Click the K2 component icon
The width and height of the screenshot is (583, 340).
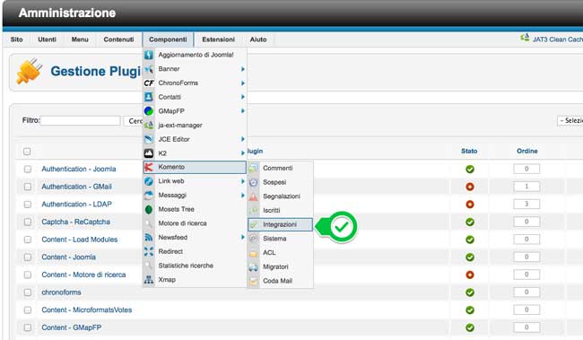(149, 153)
